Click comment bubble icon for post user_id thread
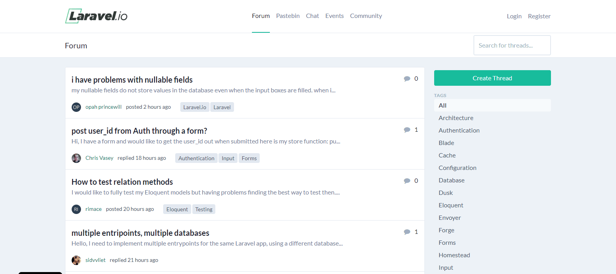616x274 pixels. point(407,130)
